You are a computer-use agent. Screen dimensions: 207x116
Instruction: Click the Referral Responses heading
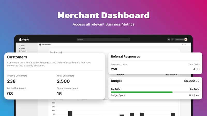click(x=125, y=56)
